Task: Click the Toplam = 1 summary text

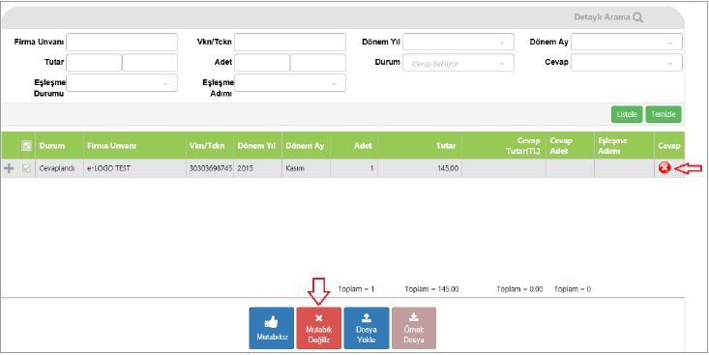Action: 356,289
